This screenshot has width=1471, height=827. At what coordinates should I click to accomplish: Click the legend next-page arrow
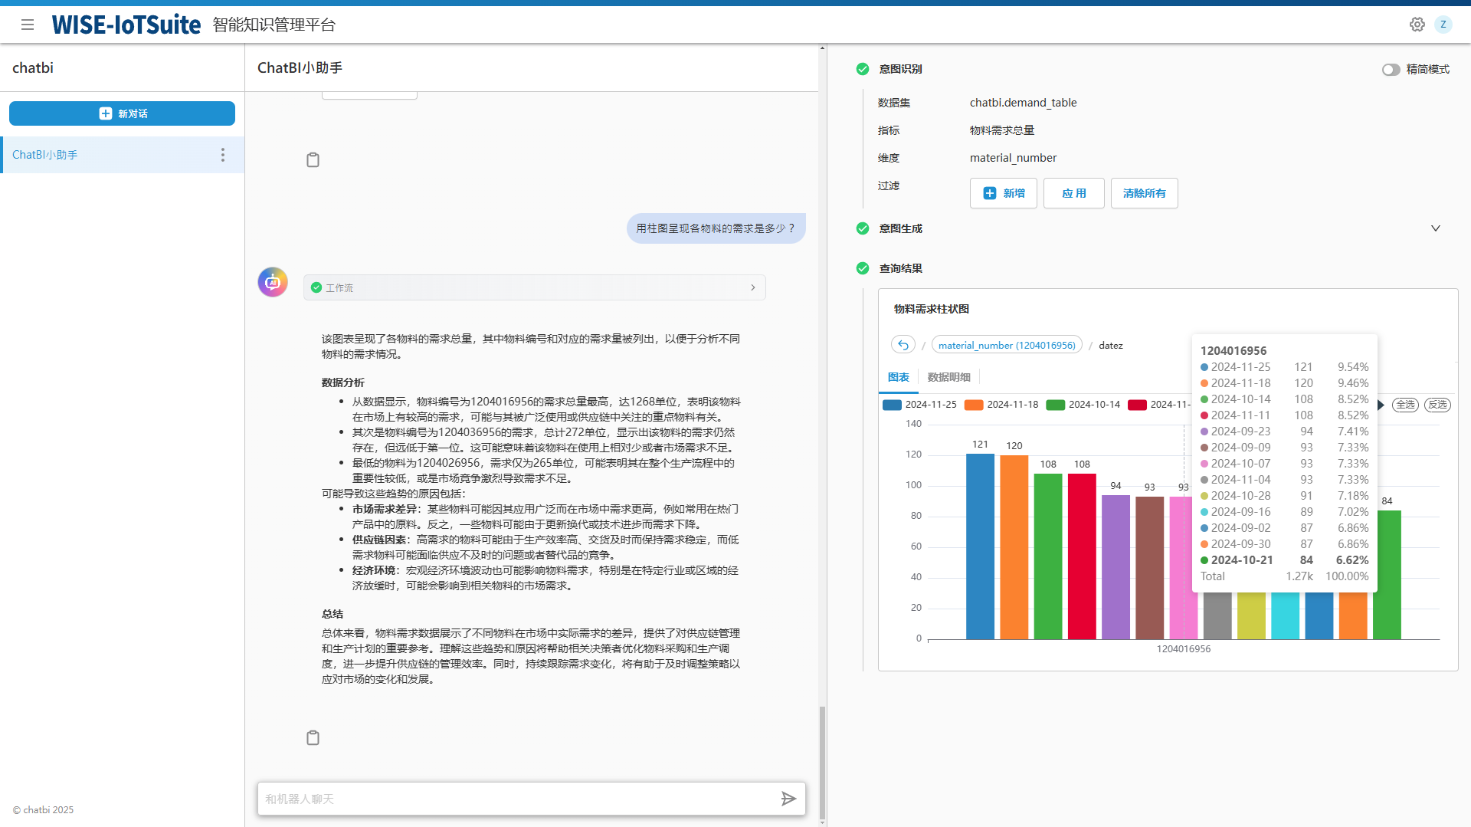[x=1381, y=405]
